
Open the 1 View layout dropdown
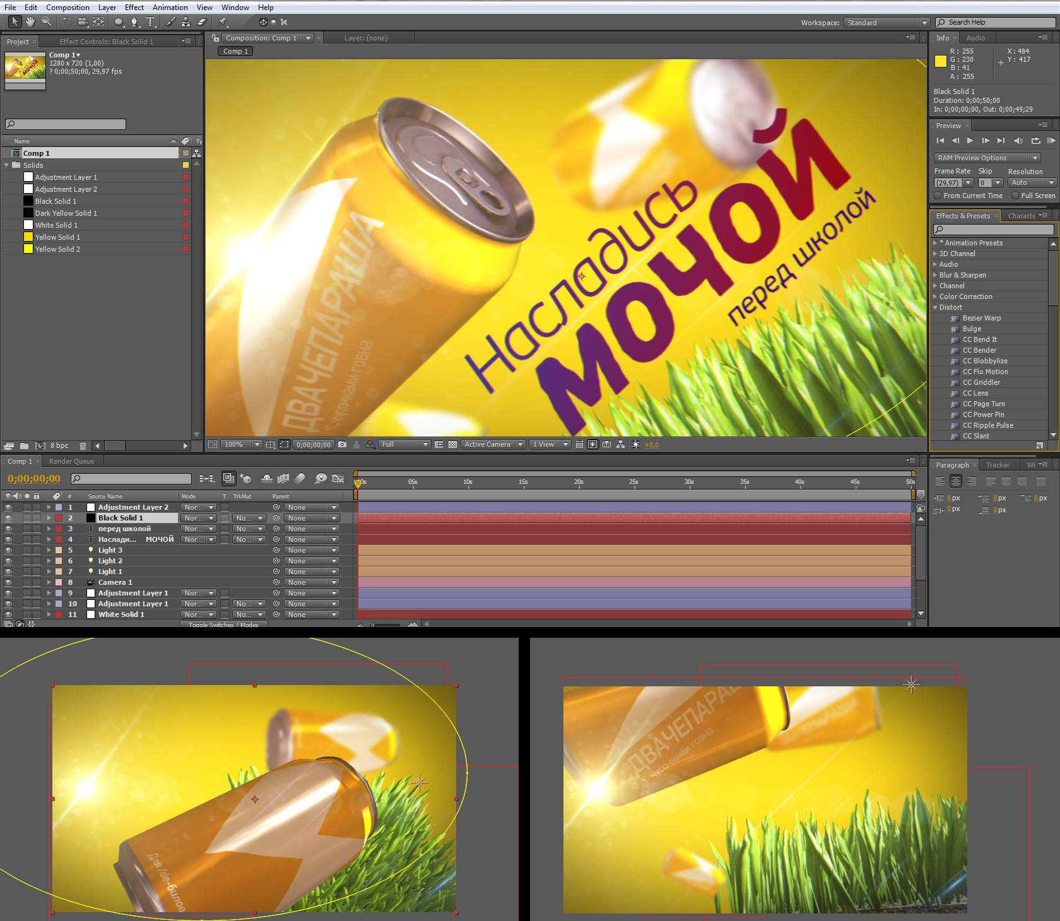pyautogui.click(x=550, y=445)
